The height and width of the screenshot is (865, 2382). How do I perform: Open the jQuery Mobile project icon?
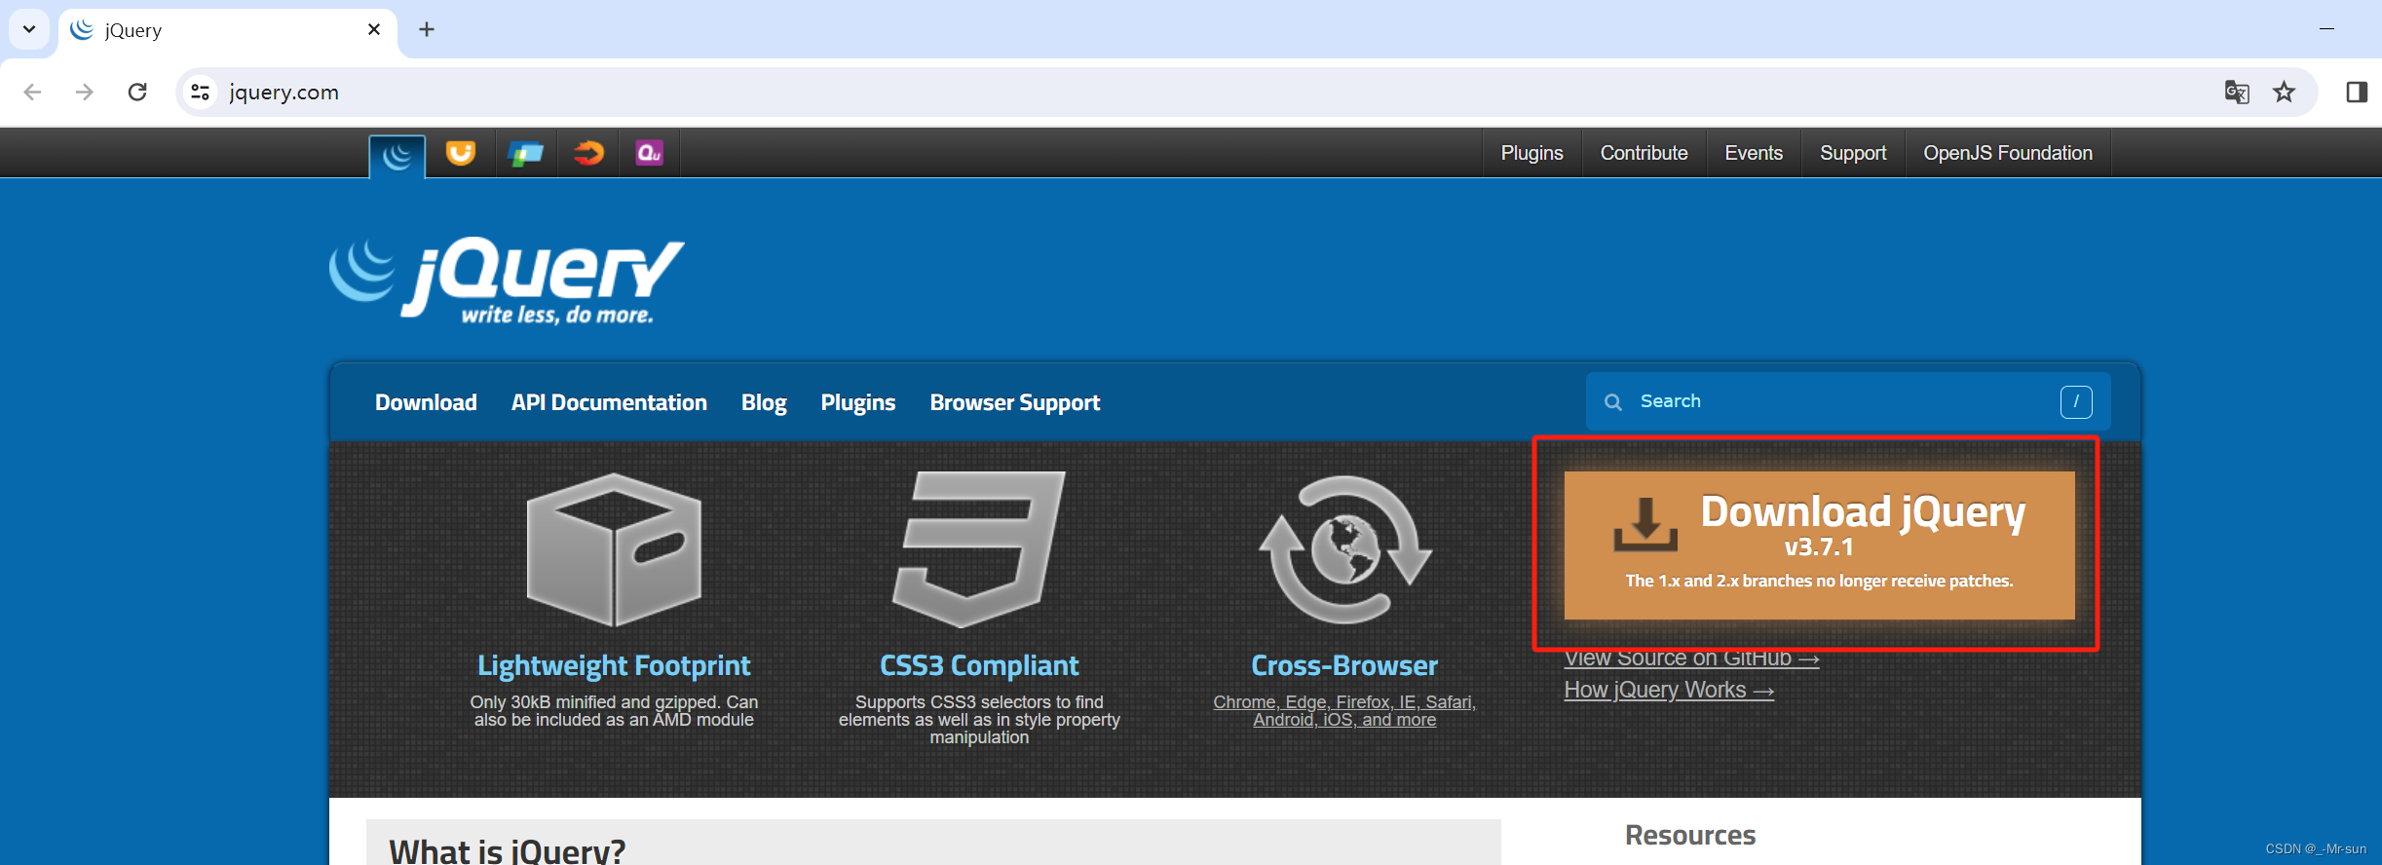tap(525, 153)
